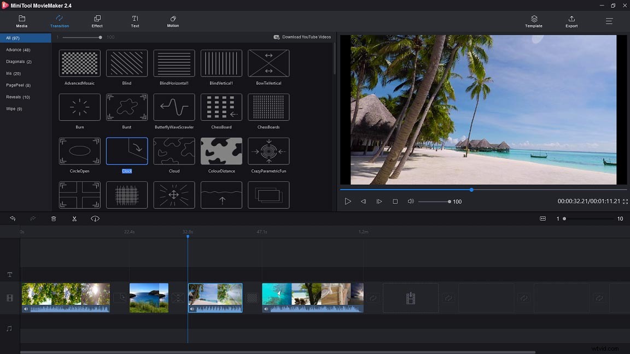
Task: Switch to the Media tab
Action: pyautogui.click(x=21, y=22)
